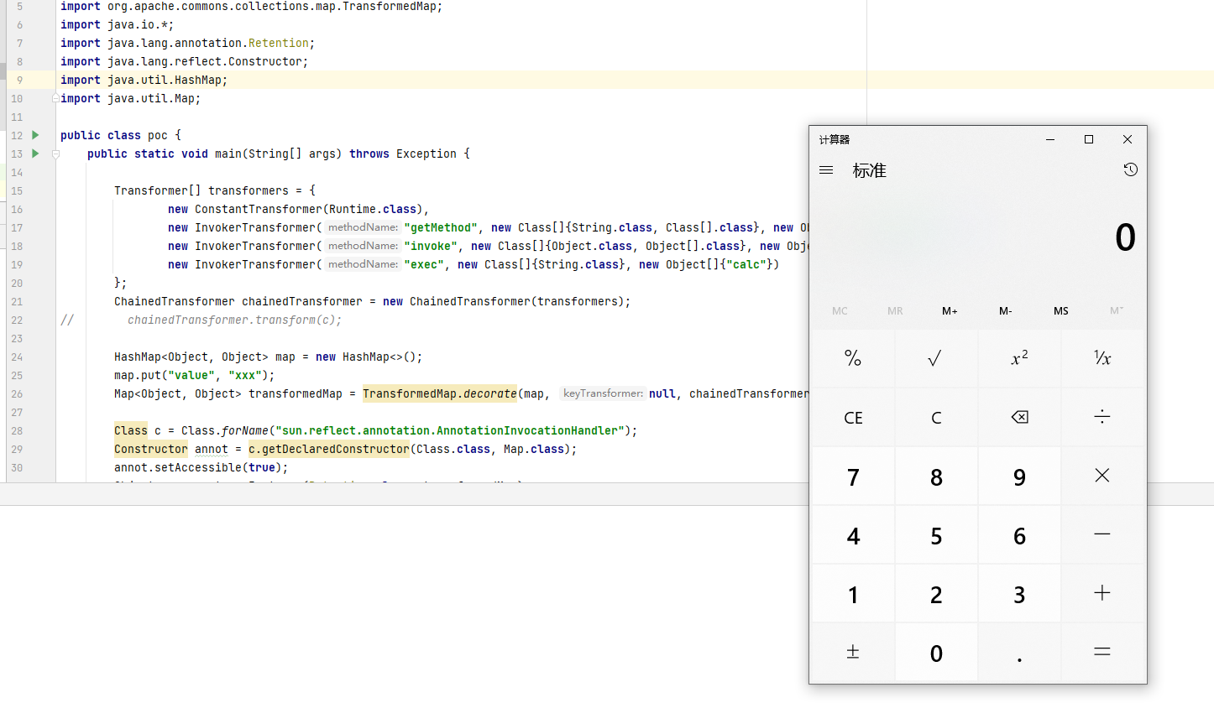Run main method gutter arrow on line 13
This screenshot has width=1214, height=703.
tap(35, 154)
